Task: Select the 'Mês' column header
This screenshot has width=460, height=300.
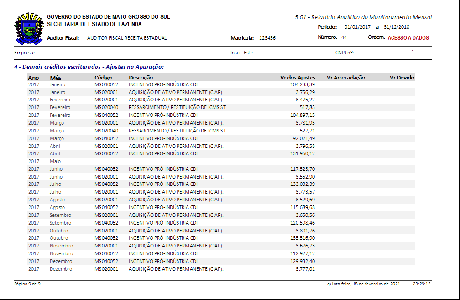Action: pyautogui.click(x=56, y=78)
